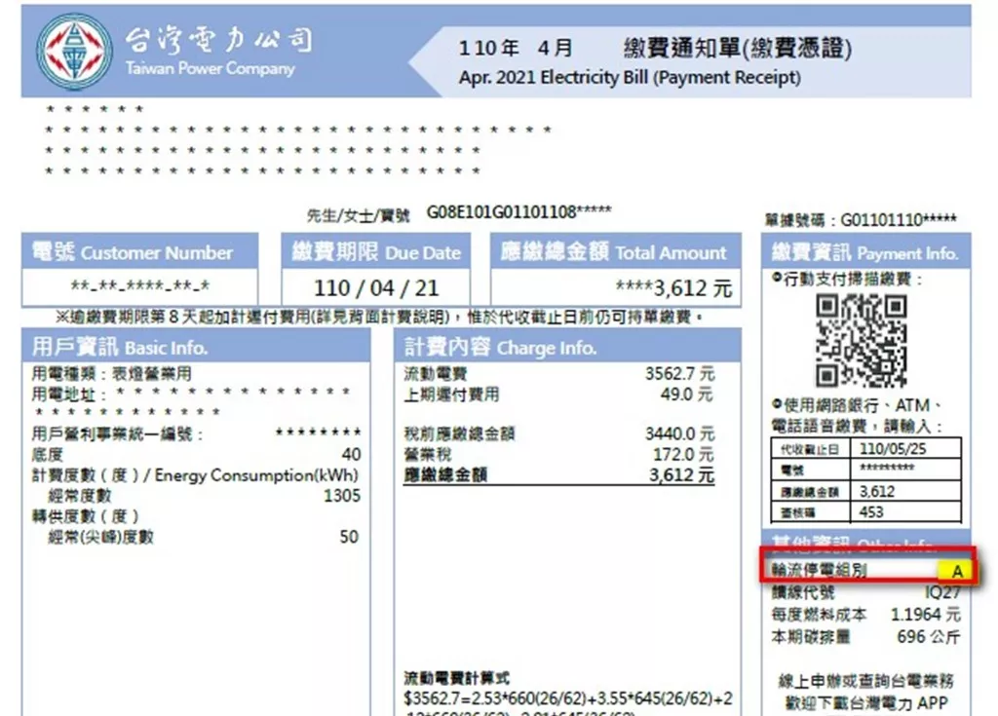Click the '歡迎下載台灣電力 APP' line
998x716 pixels.
pyautogui.click(x=866, y=703)
